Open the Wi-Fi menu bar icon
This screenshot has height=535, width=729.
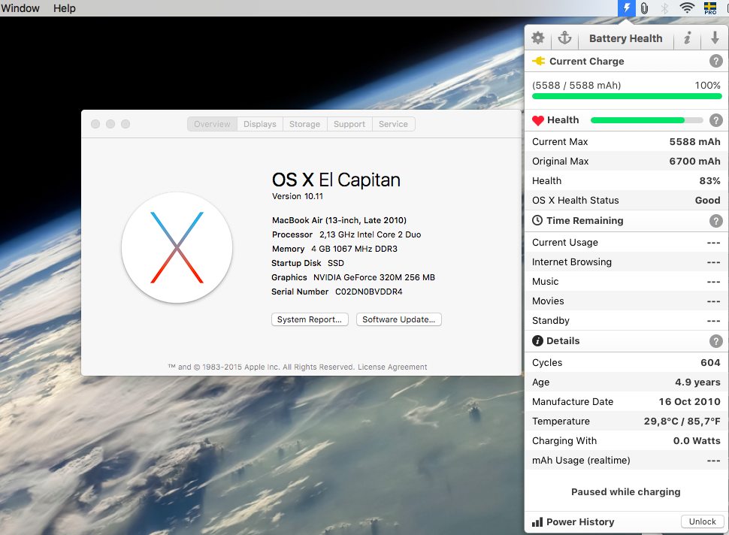687,8
